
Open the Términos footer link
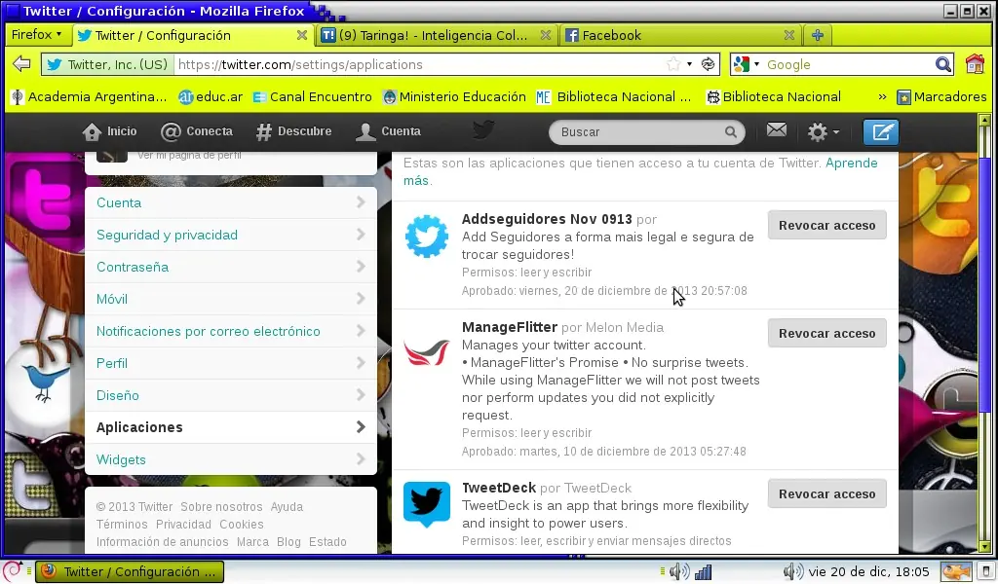coord(122,525)
